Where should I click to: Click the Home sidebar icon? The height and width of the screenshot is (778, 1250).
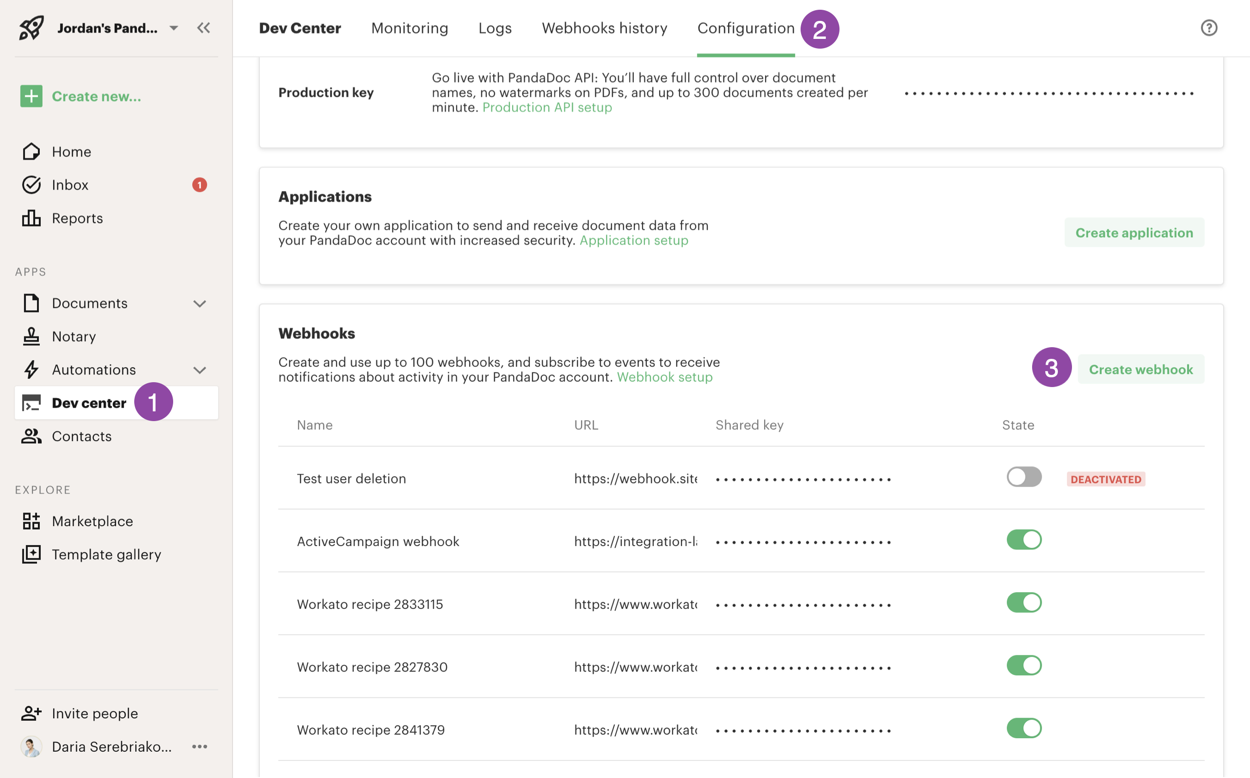pos(30,151)
